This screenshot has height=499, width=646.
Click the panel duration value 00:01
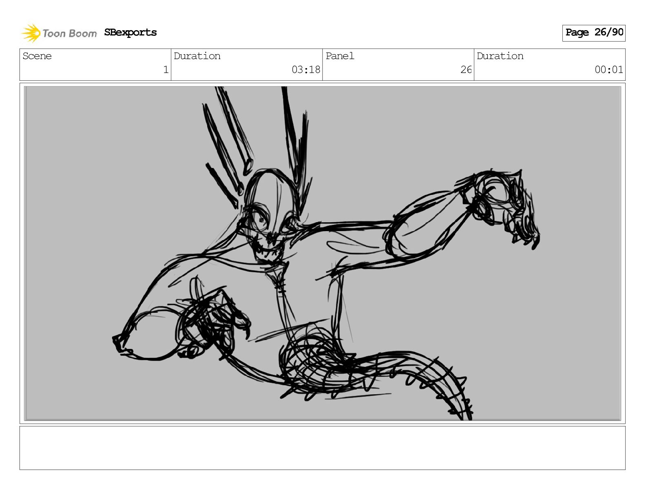pyautogui.click(x=608, y=70)
